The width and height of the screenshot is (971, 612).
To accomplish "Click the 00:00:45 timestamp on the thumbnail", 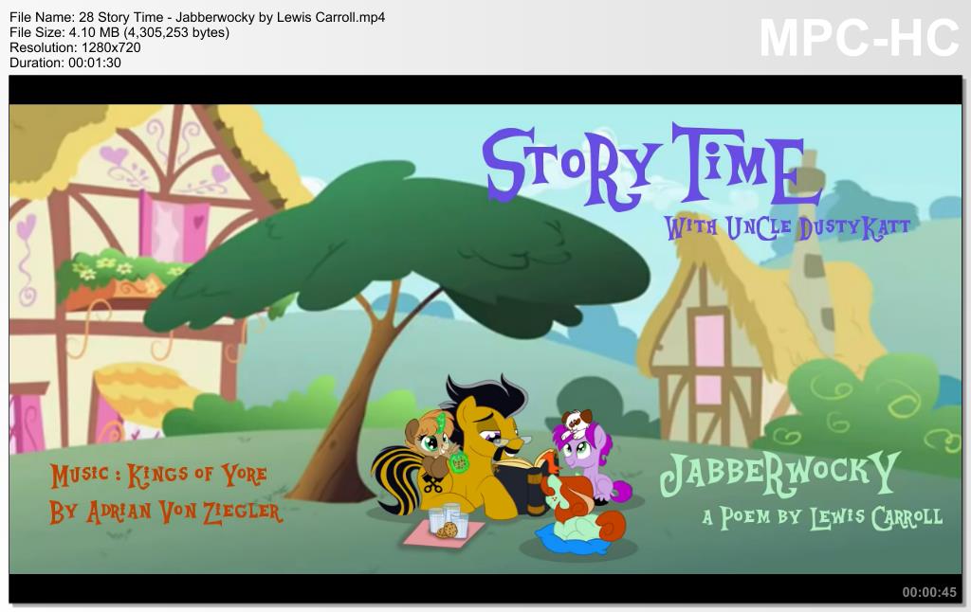I will pyautogui.click(x=928, y=592).
